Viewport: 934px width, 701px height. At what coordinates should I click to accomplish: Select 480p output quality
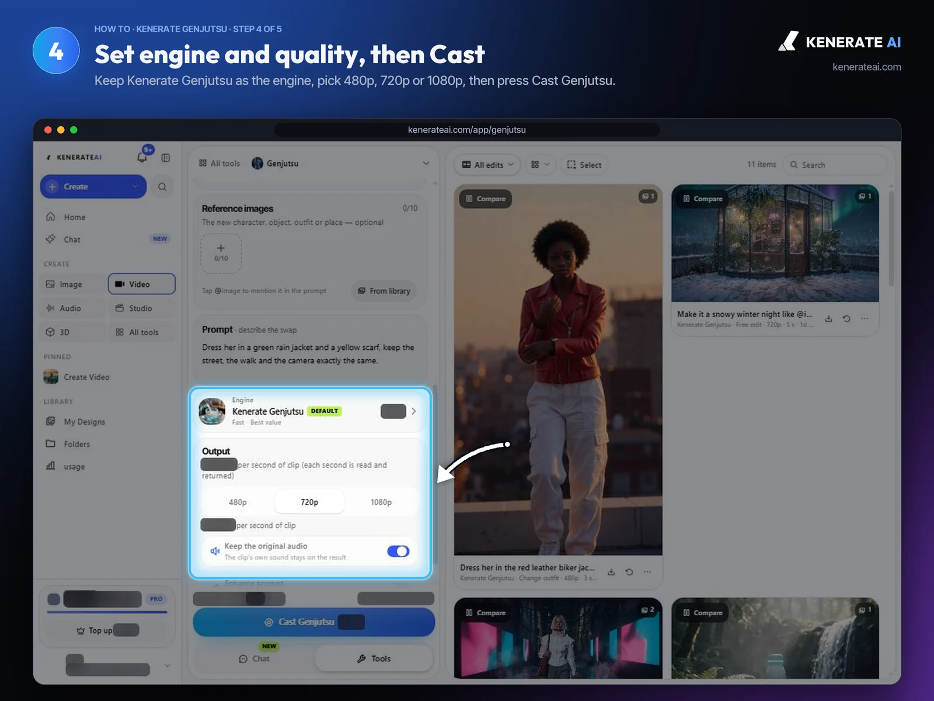point(238,502)
